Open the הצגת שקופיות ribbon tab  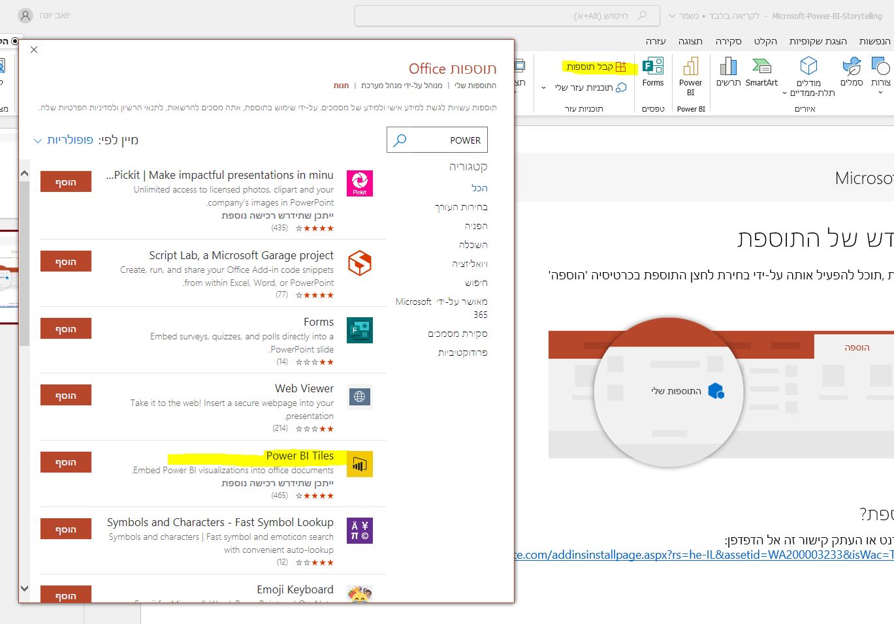click(x=818, y=41)
